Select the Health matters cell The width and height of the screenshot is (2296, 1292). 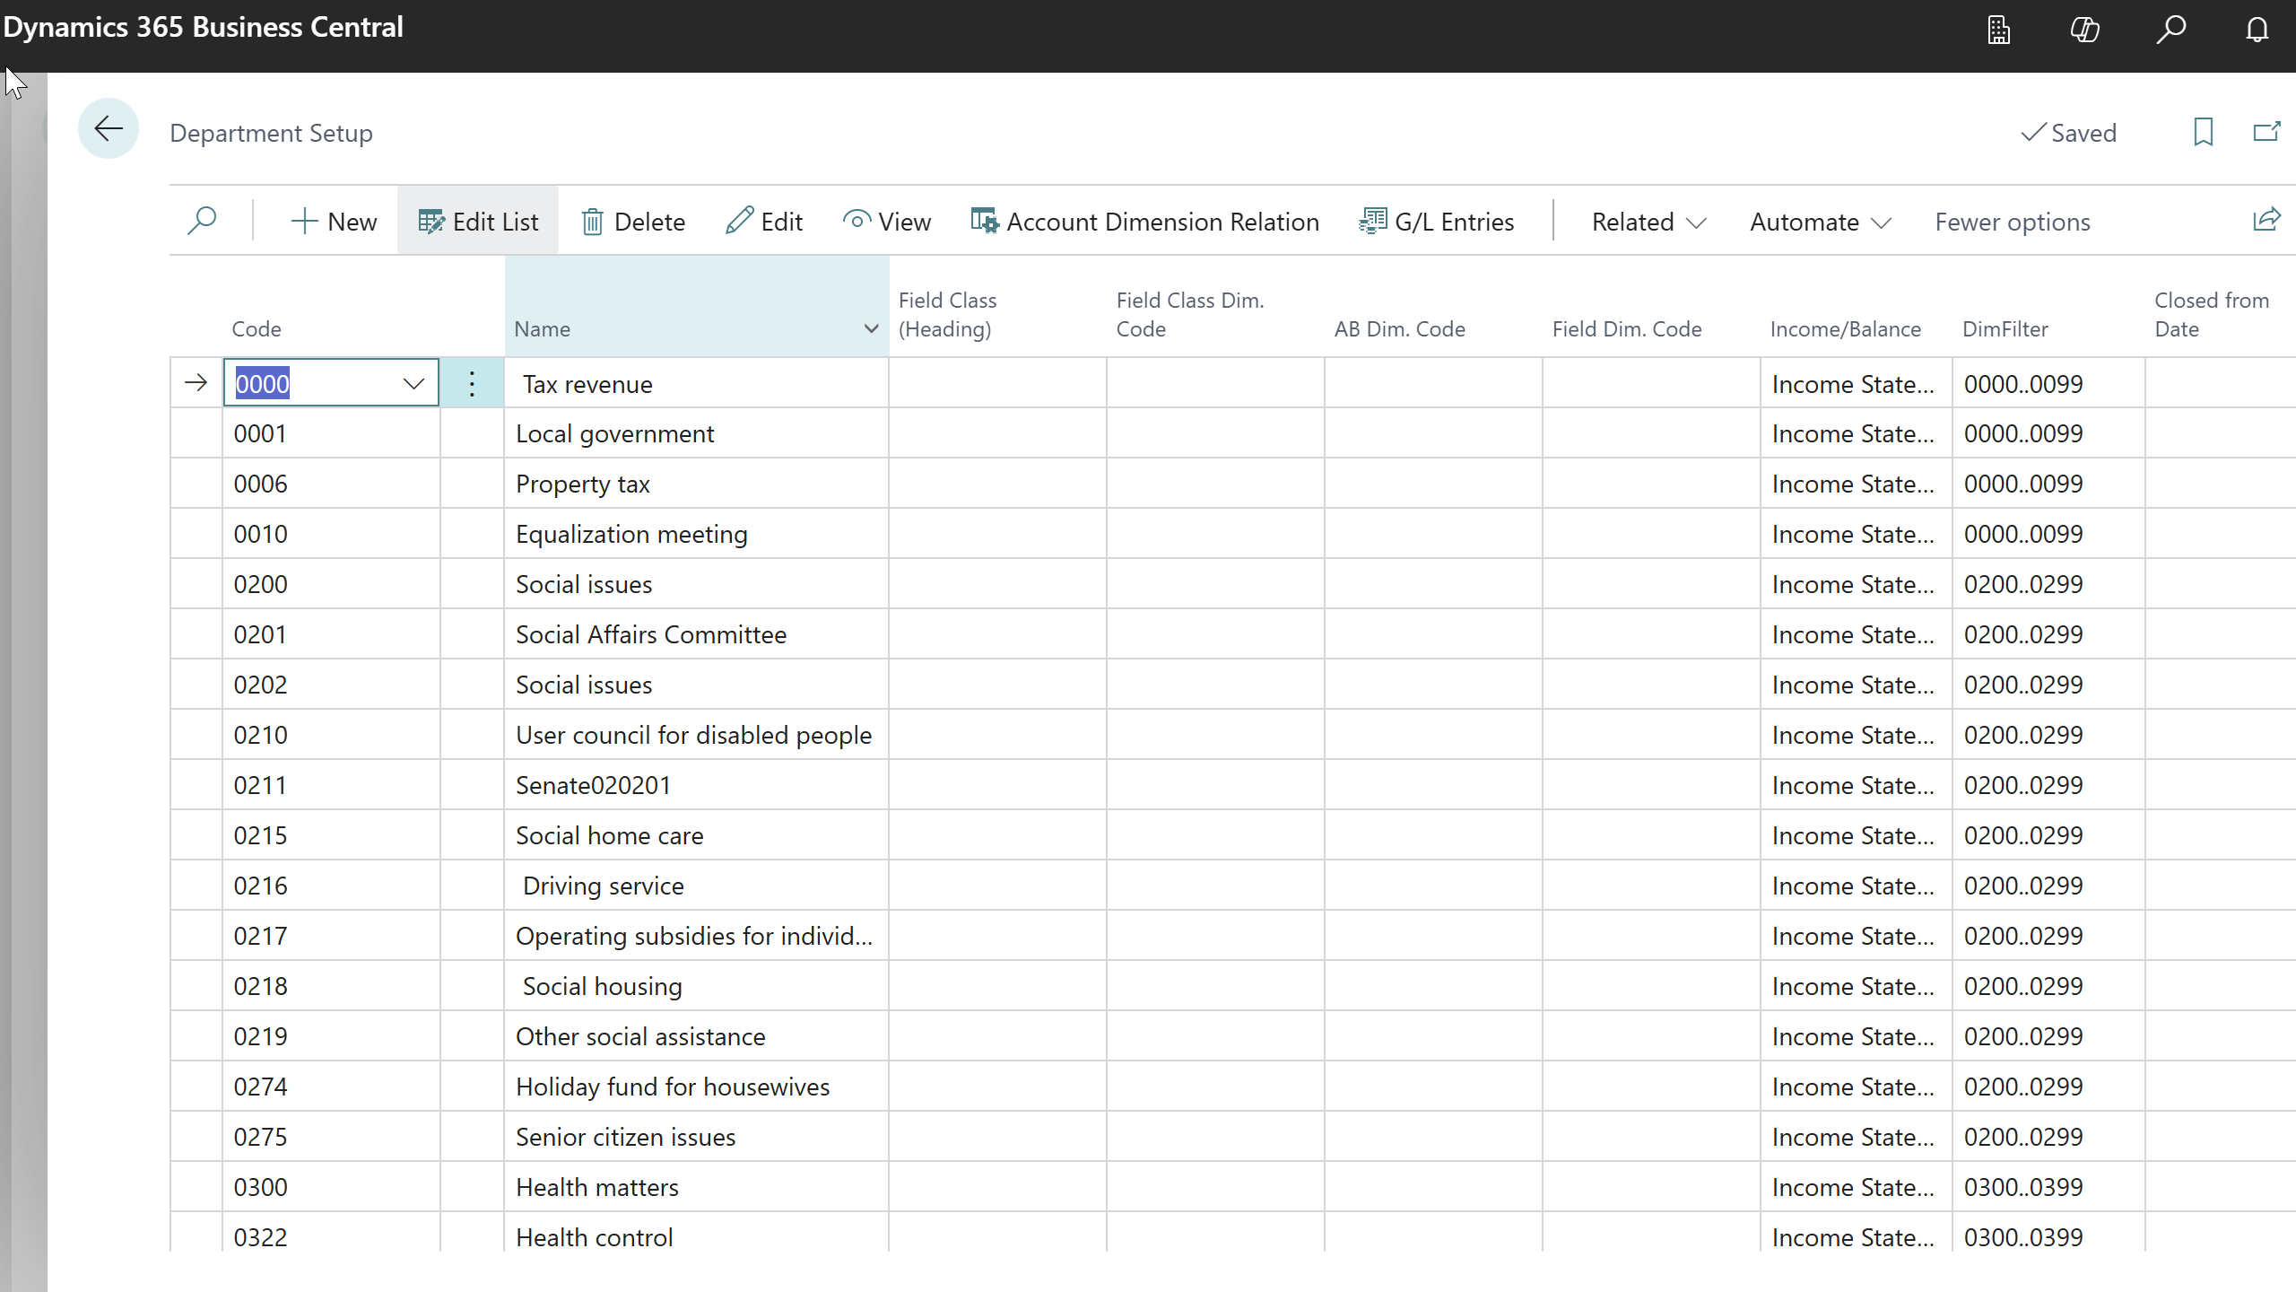click(697, 1188)
